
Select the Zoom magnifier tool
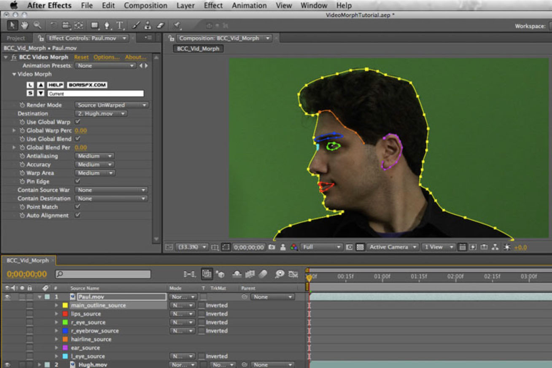coord(38,26)
